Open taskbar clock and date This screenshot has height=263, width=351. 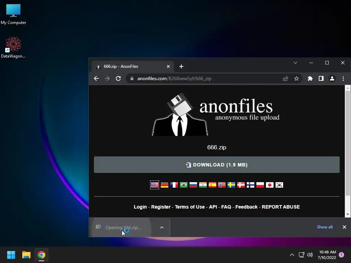327,255
